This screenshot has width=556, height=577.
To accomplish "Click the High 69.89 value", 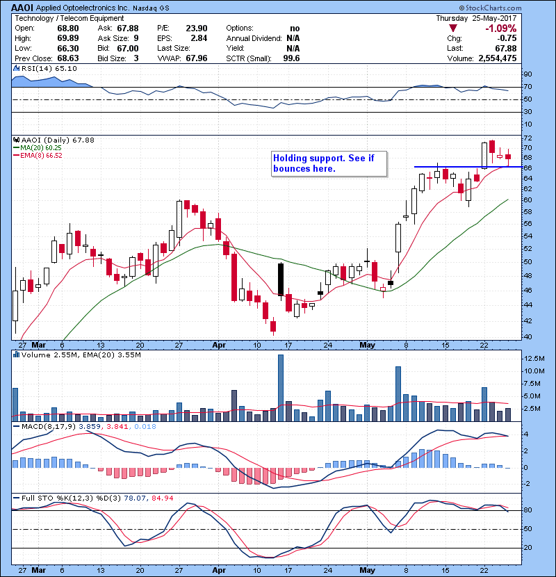I will tap(68, 38).
